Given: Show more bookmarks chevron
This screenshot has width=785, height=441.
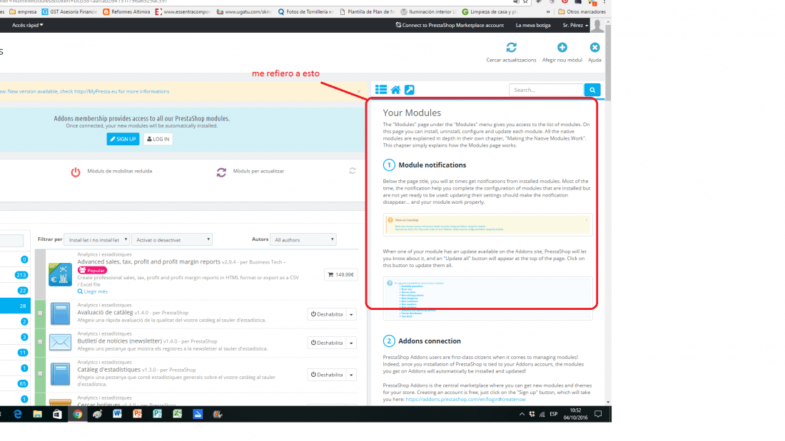Looking at the screenshot, I should (548, 11).
